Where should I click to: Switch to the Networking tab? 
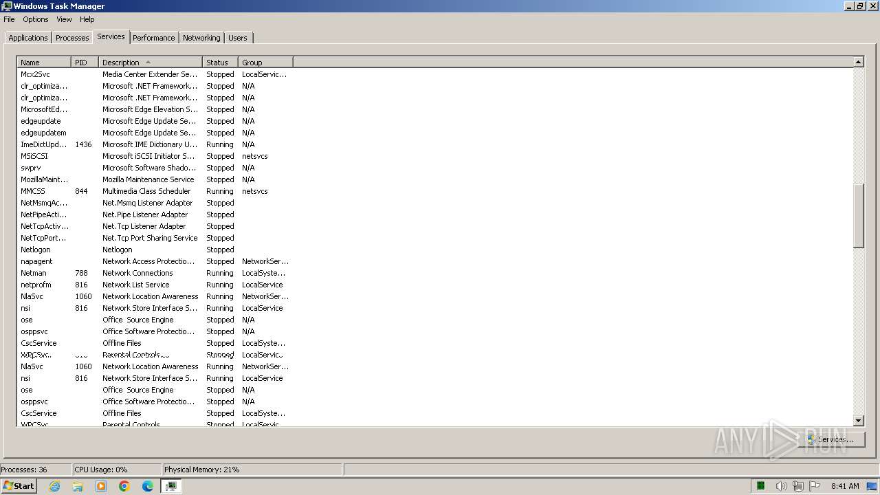pos(201,38)
